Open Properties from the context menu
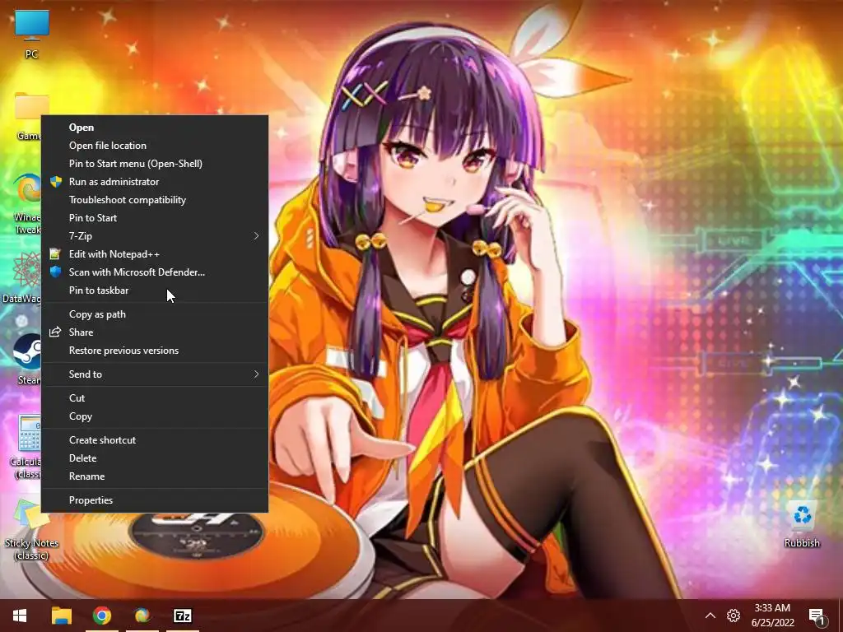This screenshot has width=843, height=632. [155, 500]
